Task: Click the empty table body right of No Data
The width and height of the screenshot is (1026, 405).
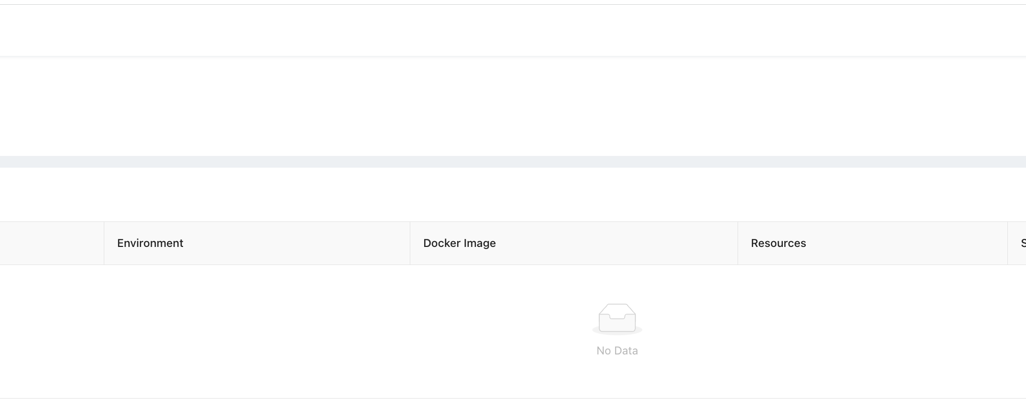Action: (851, 330)
